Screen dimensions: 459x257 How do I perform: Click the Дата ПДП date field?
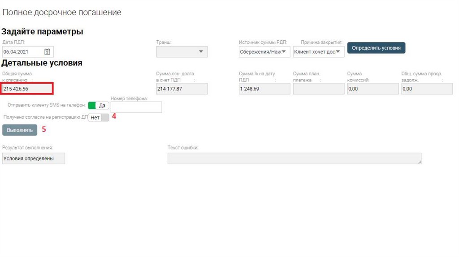click(22, 52)
